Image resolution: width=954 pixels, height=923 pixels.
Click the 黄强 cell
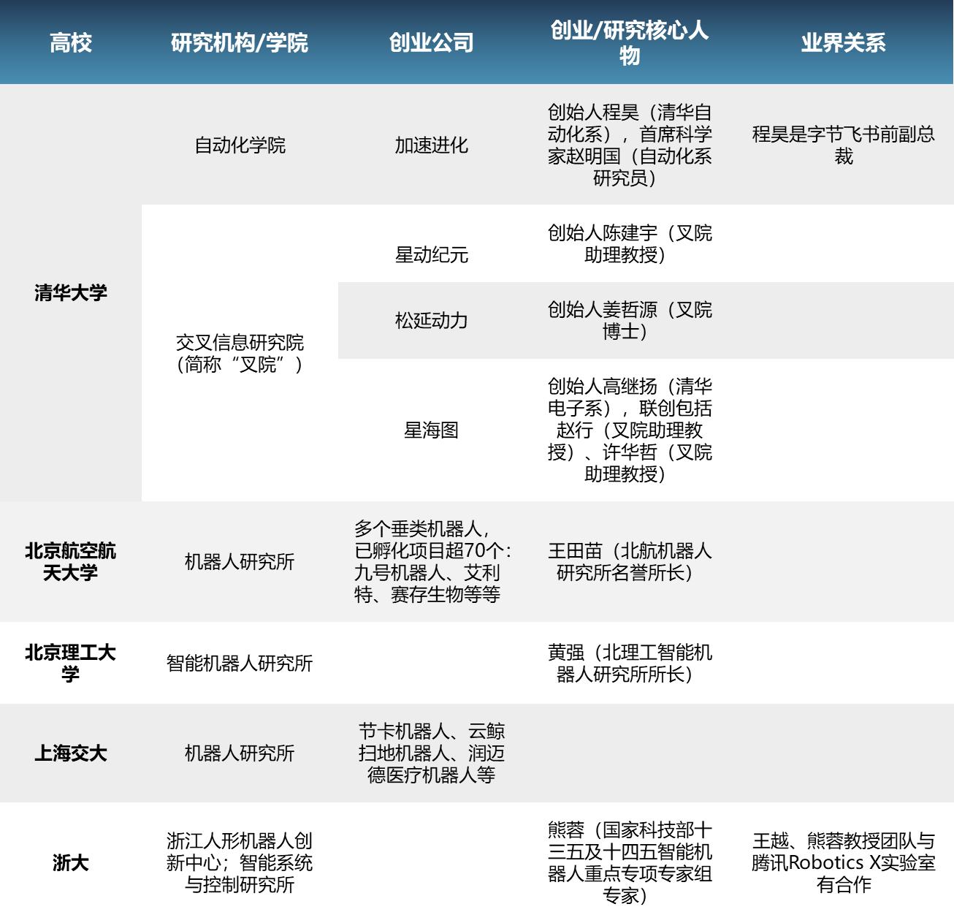click(630, 663)
